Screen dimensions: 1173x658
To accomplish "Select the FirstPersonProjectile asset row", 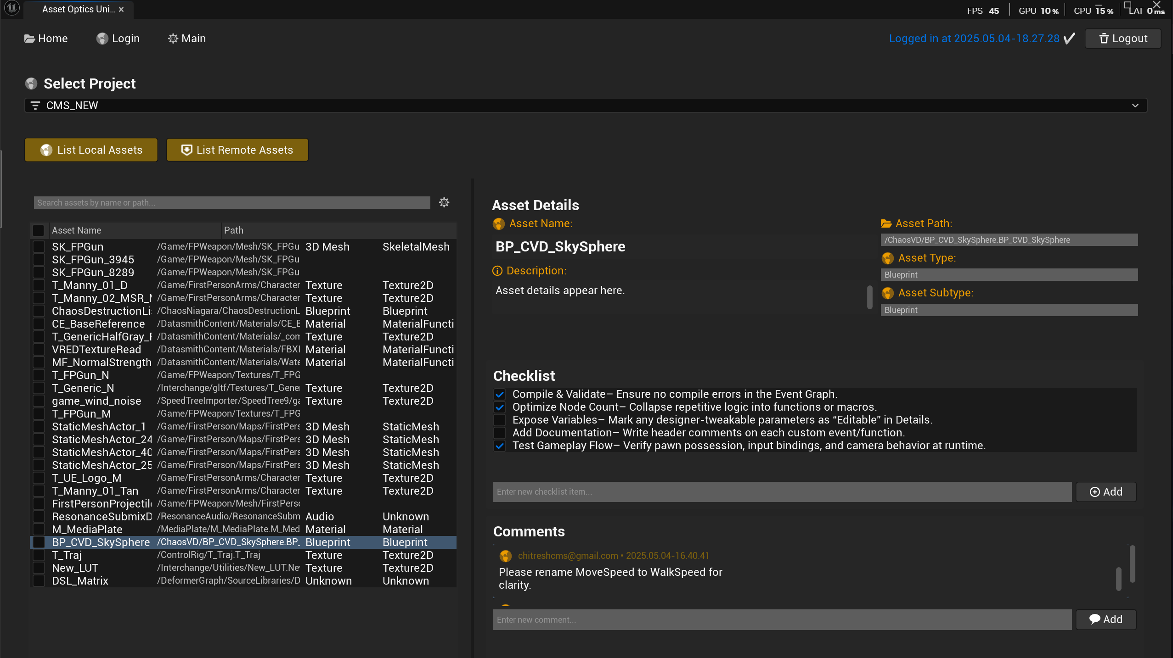I will pyautogui.click(x=243, y=504).
